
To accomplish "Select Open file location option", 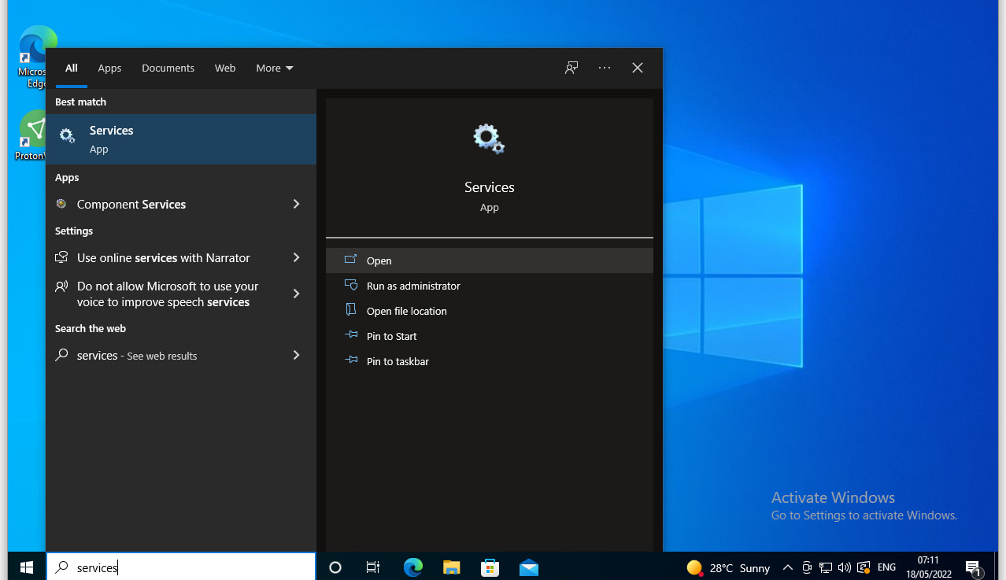I will 406,311.
